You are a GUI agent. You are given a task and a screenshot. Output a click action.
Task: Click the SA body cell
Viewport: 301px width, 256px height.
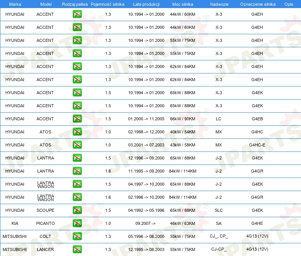pos(219,223)
